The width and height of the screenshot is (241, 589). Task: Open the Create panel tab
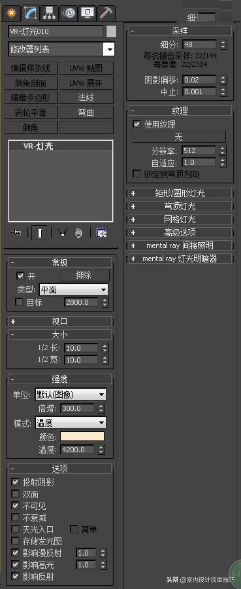[11, 13]
